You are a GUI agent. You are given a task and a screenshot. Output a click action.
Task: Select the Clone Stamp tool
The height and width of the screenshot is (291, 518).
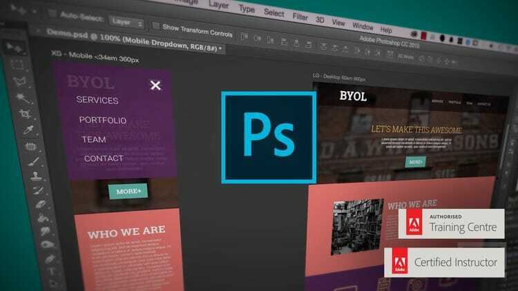36,176
